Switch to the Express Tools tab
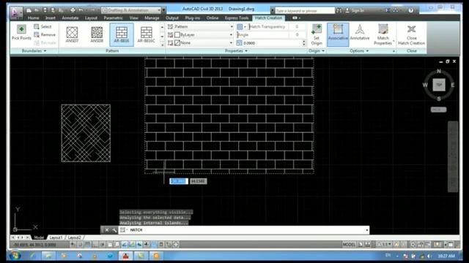This screenshot has width=469, height=263. click(x=236, y=18)
